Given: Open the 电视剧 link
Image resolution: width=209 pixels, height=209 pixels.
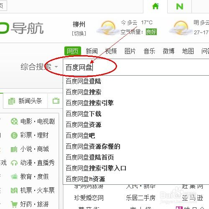Looking at the screenshot, I should [x=46, y=121].
